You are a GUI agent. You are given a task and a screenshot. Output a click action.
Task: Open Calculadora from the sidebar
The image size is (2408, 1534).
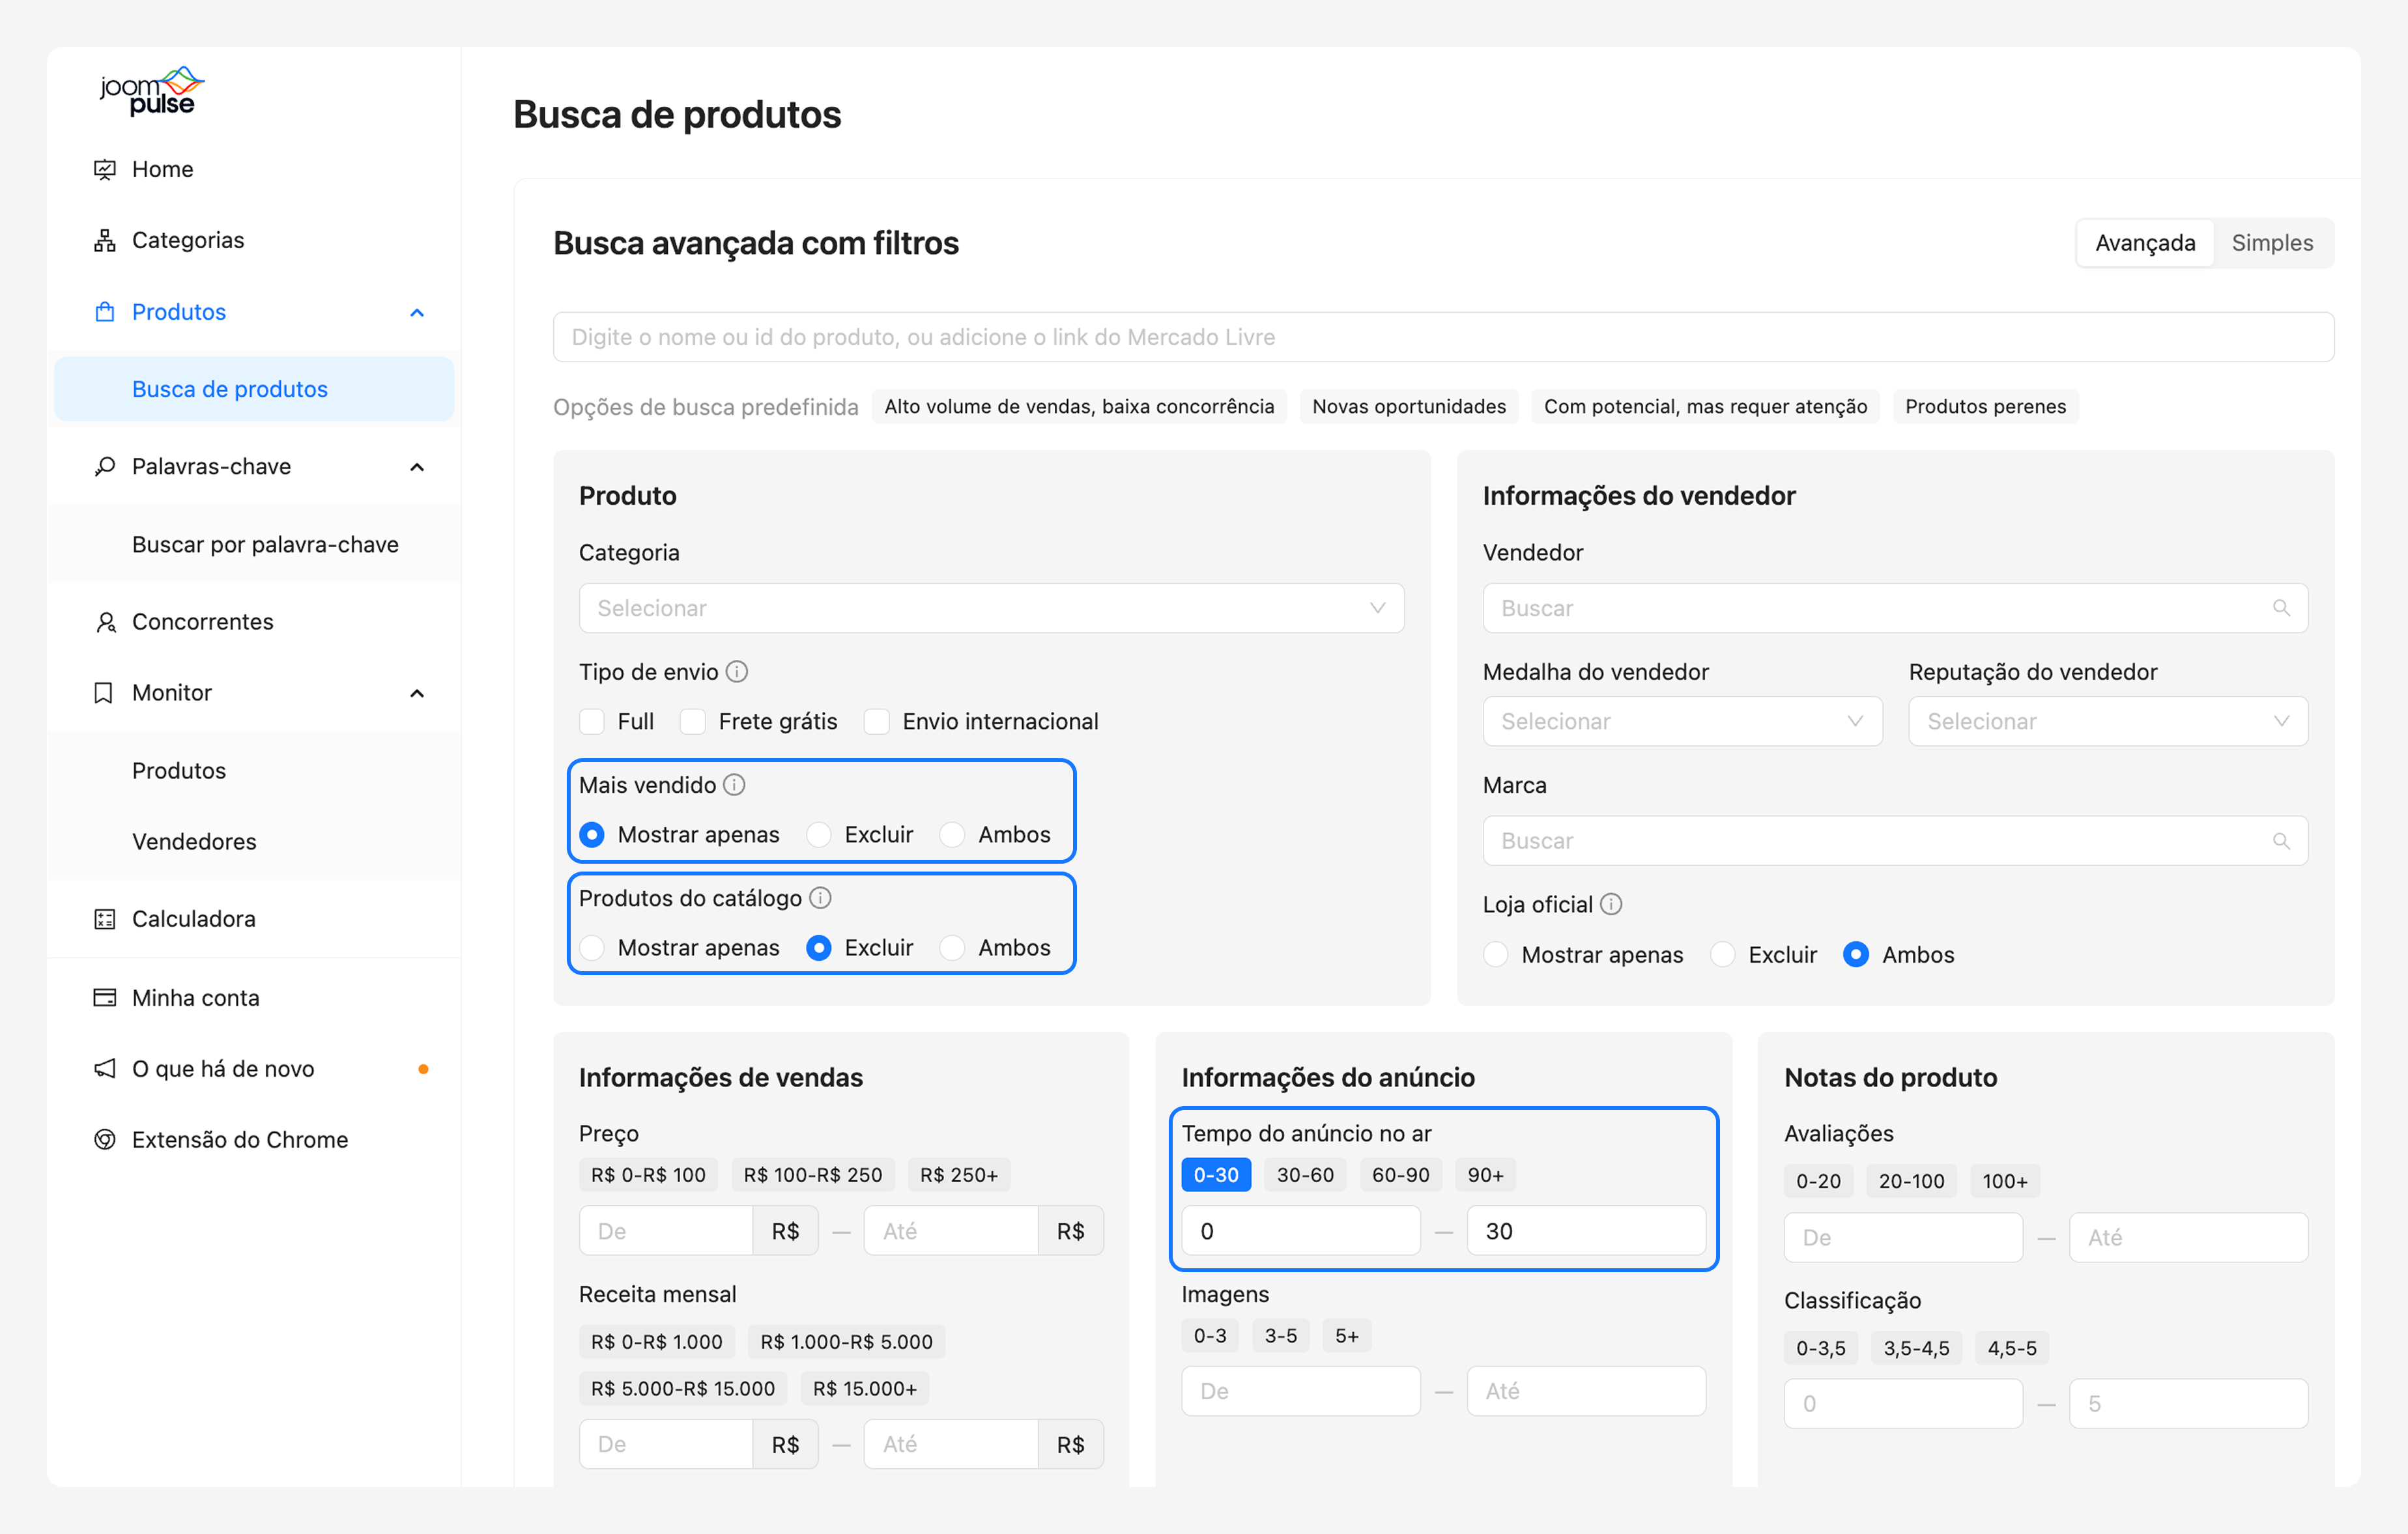[193, 919]
